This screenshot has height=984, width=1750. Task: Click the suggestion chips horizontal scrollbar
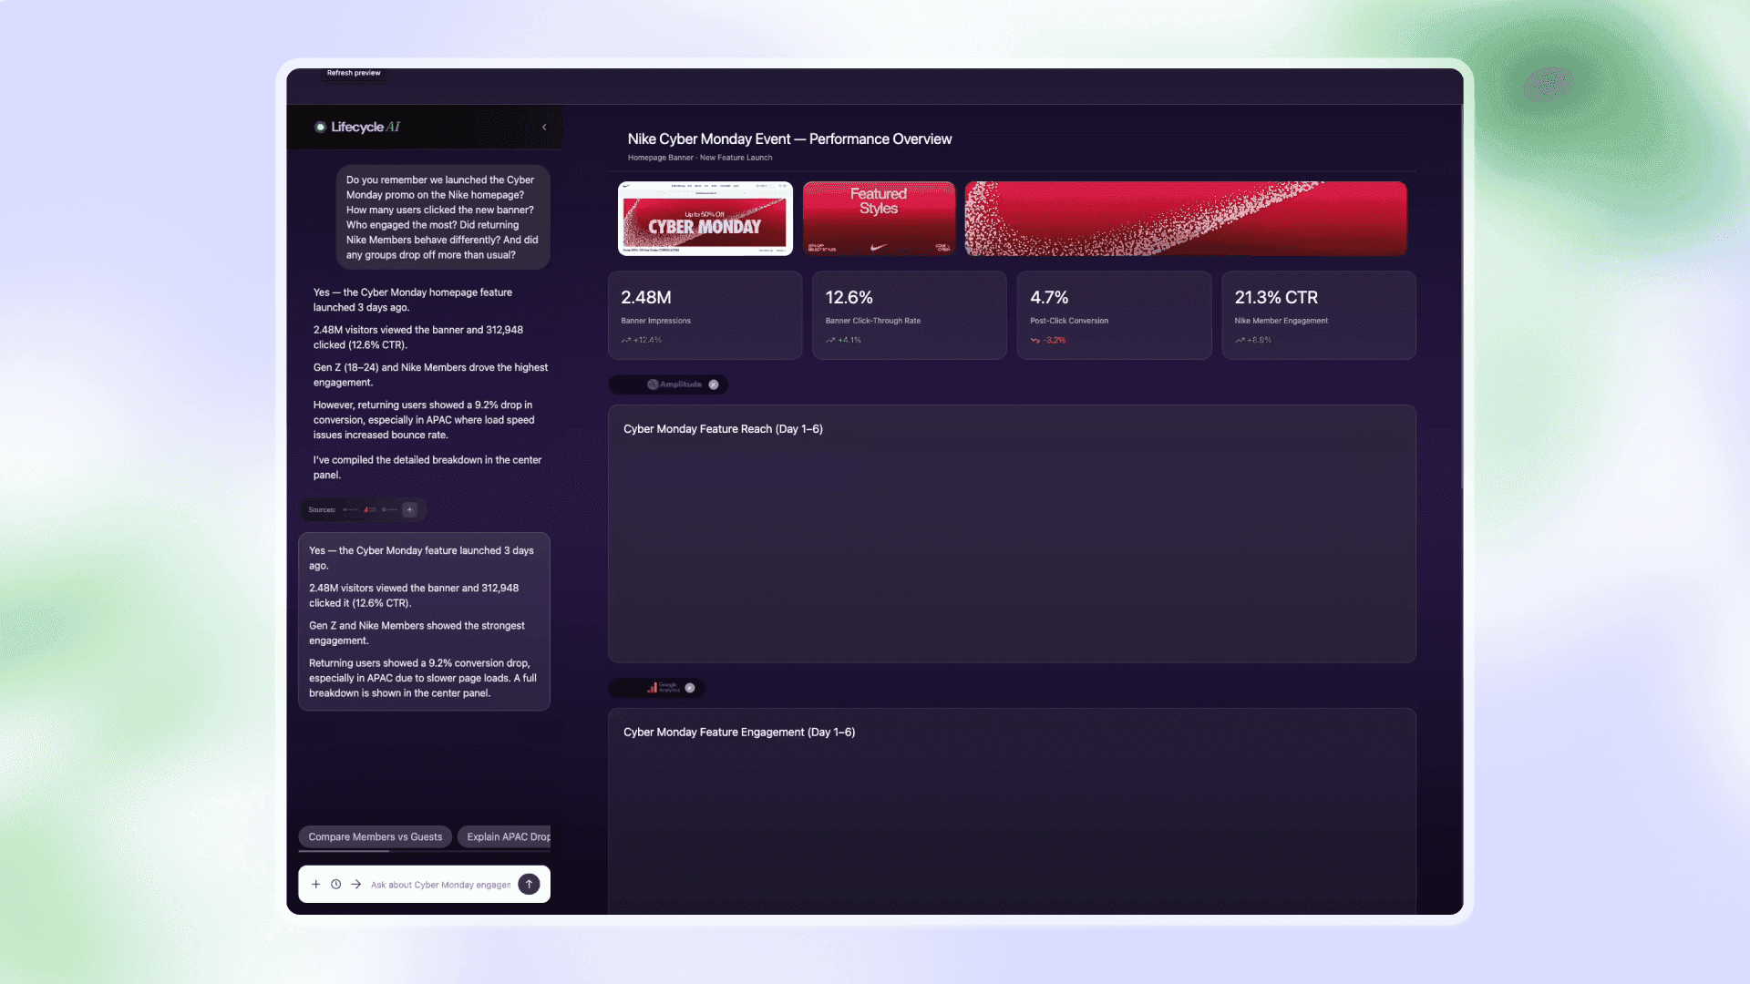click(x=344, y=851)
